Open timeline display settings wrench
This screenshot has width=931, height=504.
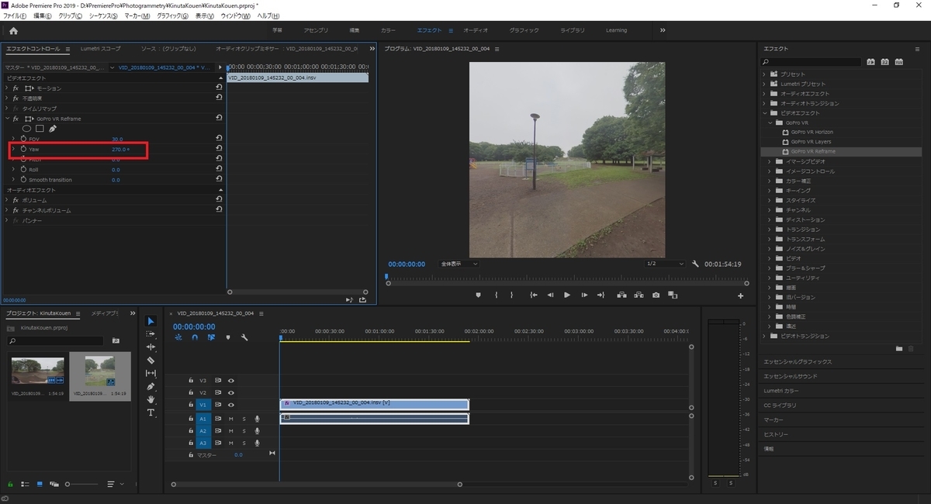pos(244,337)
